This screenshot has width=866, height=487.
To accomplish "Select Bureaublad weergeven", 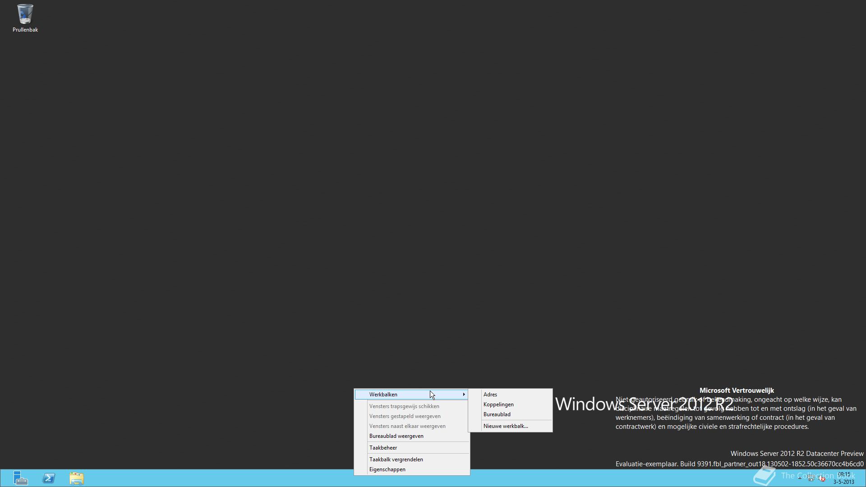I will coord(396,436).
